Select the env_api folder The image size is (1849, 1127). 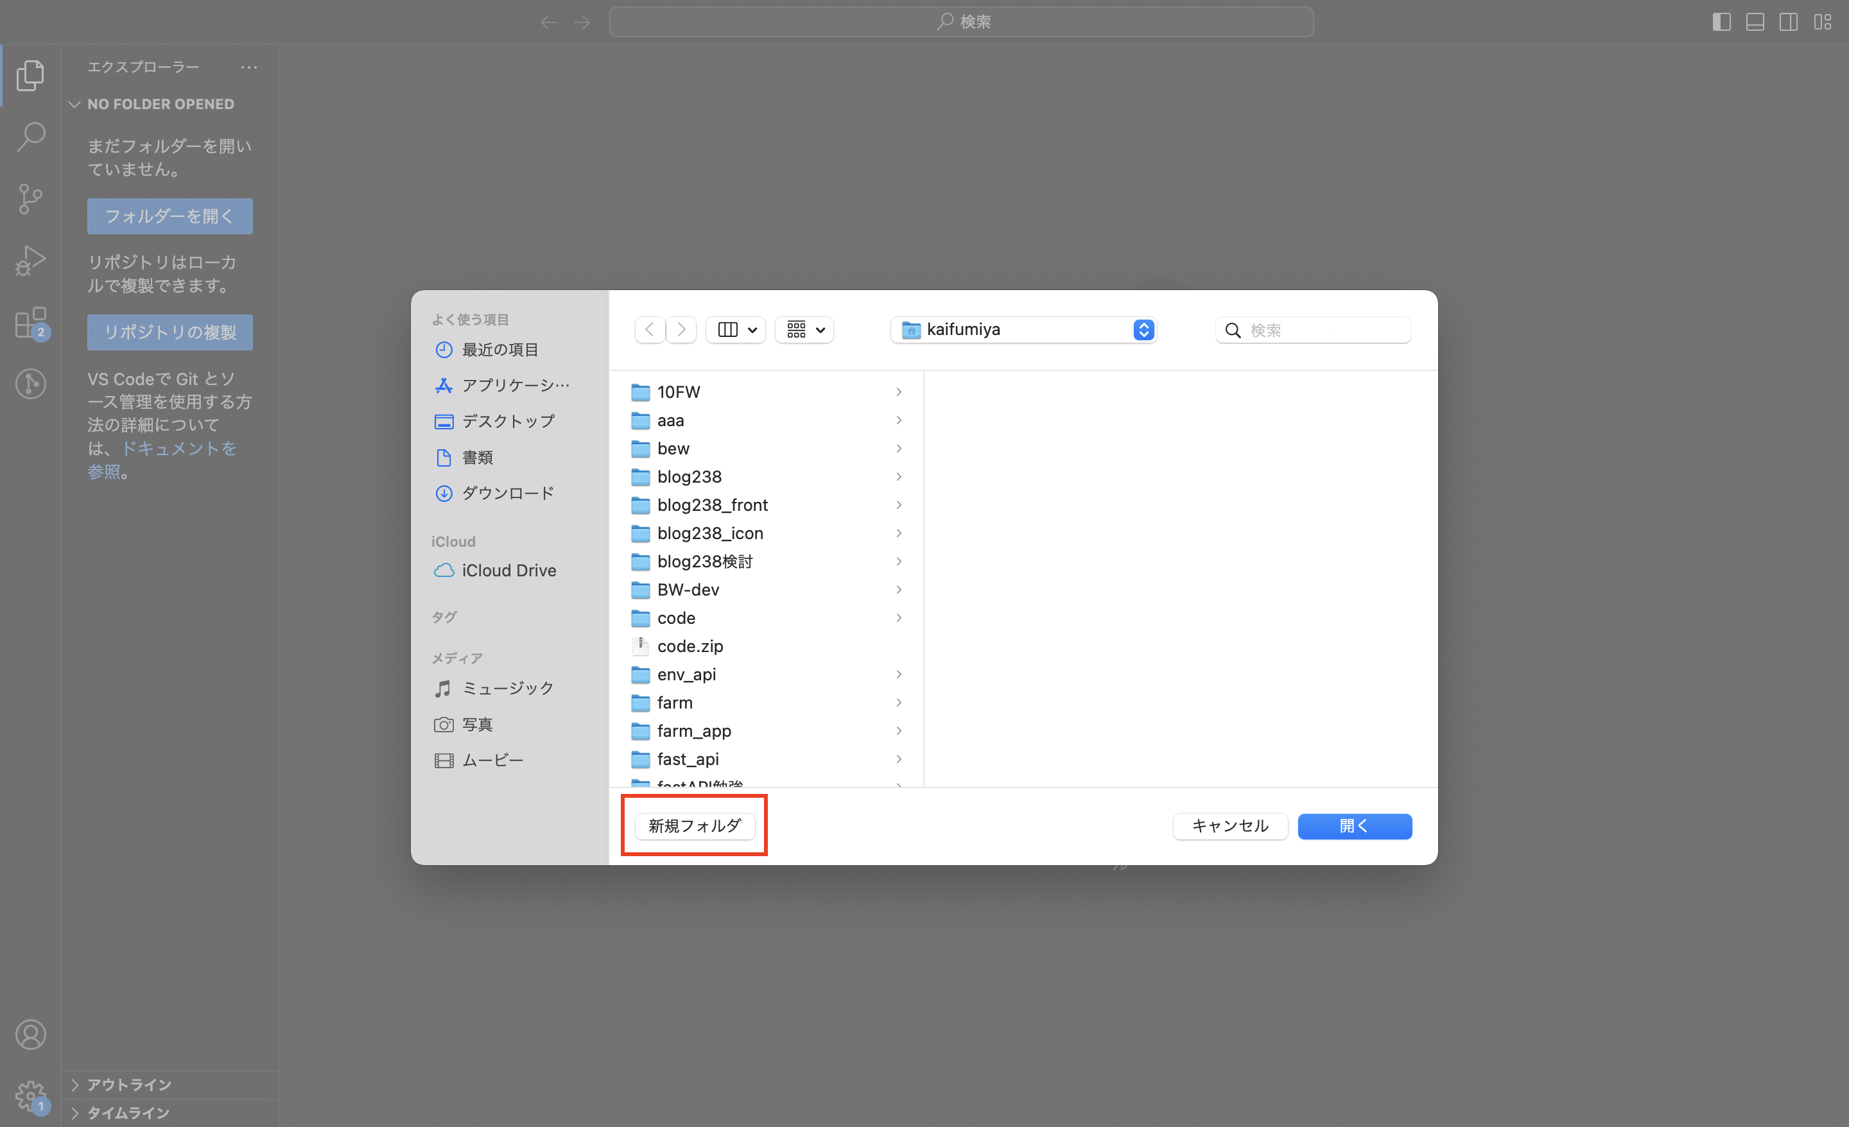tap(766, 675)
